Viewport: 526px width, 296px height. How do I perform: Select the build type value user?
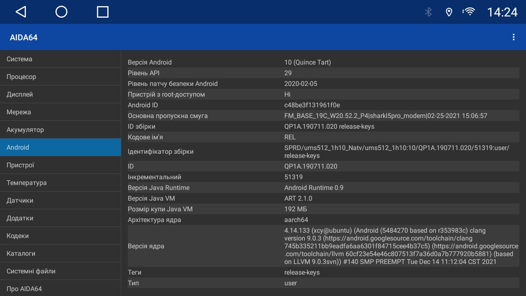click(291, 283)
